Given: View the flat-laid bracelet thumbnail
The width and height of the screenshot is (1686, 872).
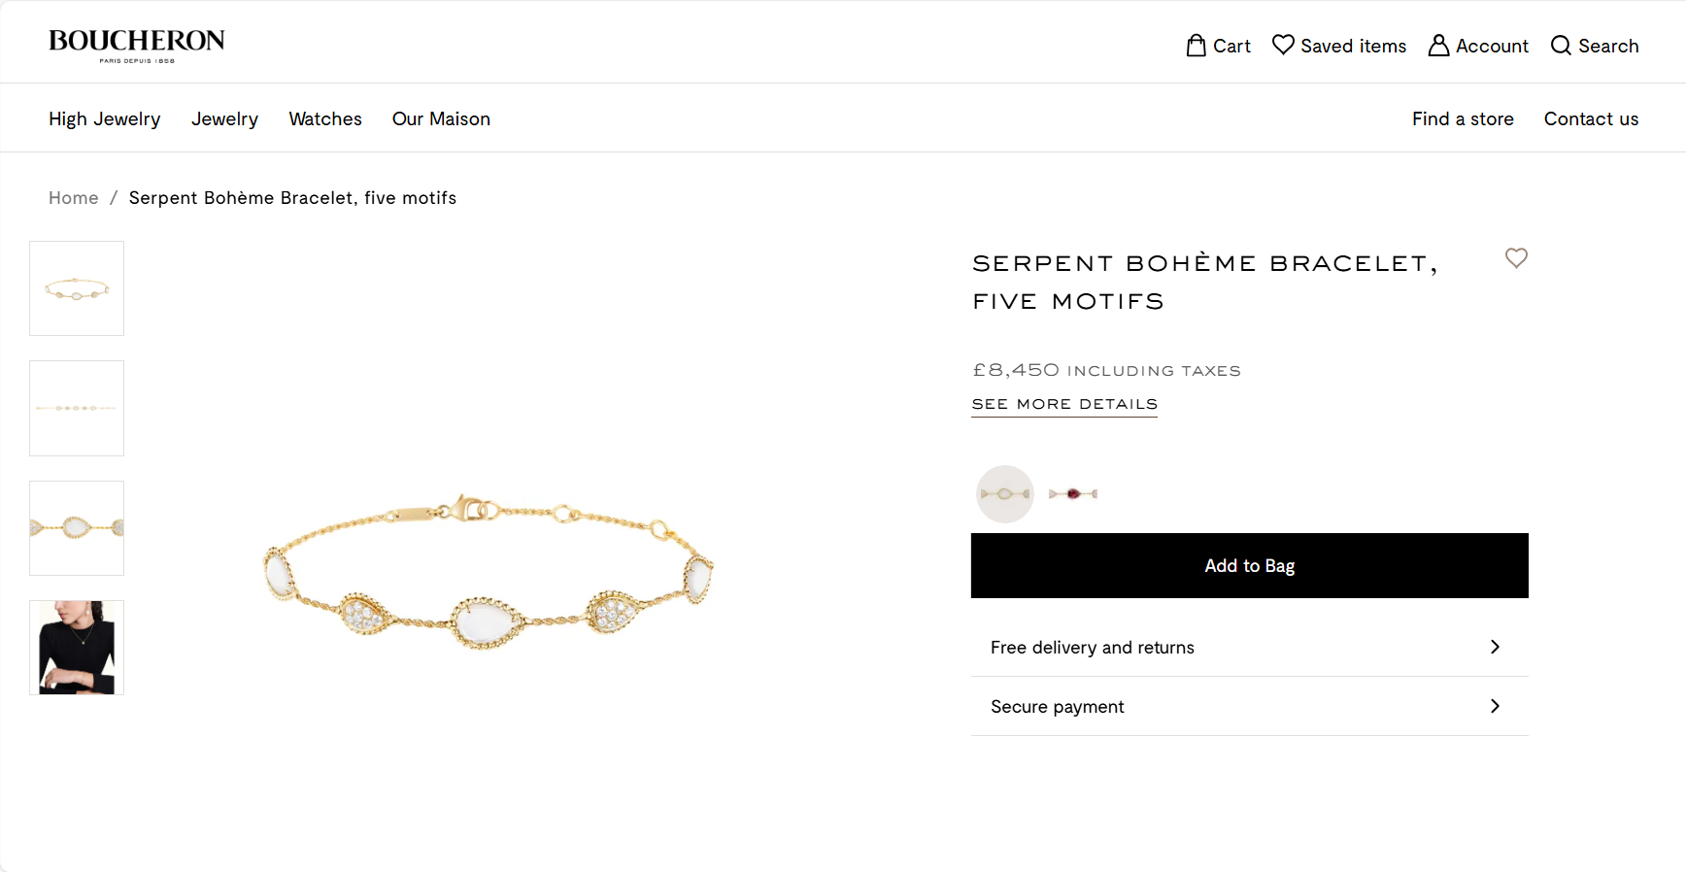Looking at the screenshot, I should click(x=77, y=408).
